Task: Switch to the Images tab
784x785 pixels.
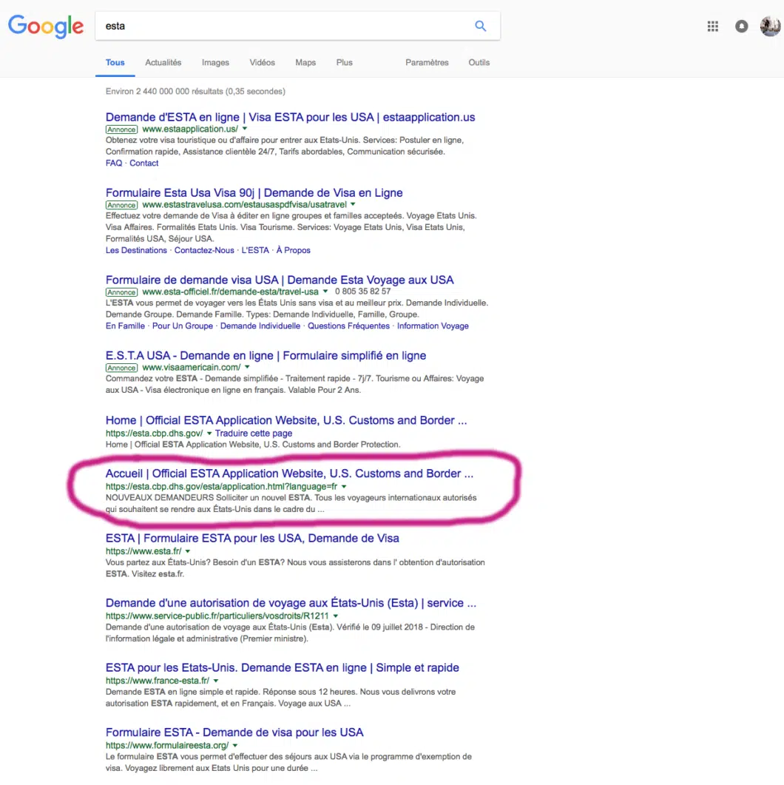Action: click(215, 63)
